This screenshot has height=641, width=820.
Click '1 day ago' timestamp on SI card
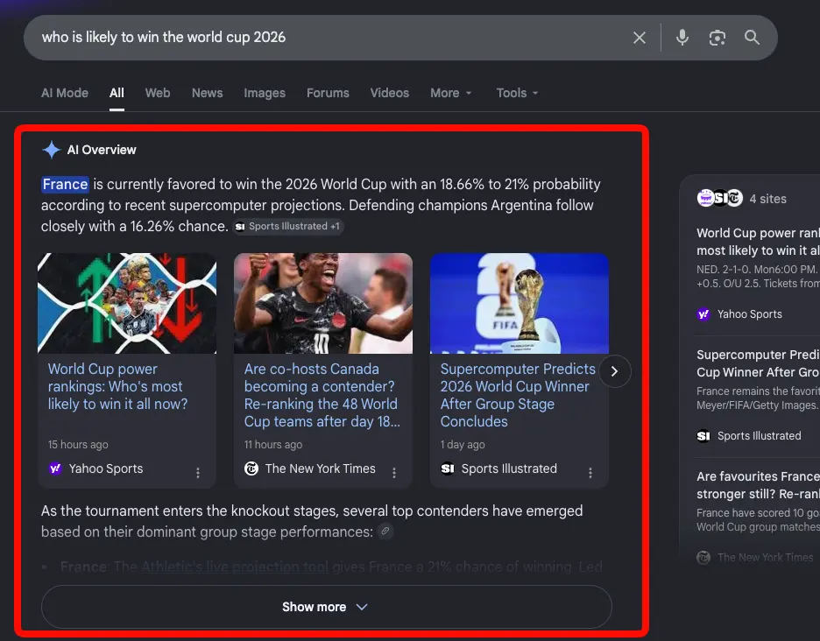point(463,445)
